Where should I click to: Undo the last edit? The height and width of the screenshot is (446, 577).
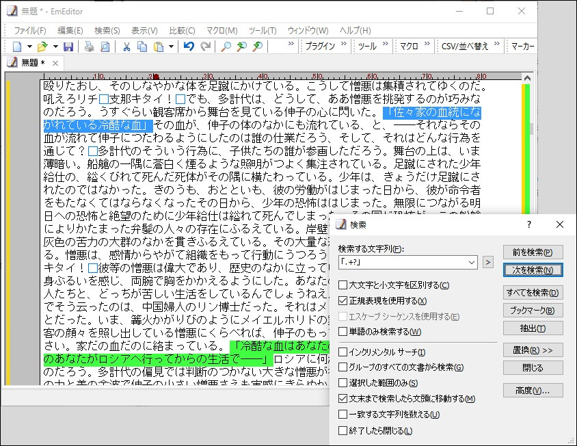click(189, 47)
